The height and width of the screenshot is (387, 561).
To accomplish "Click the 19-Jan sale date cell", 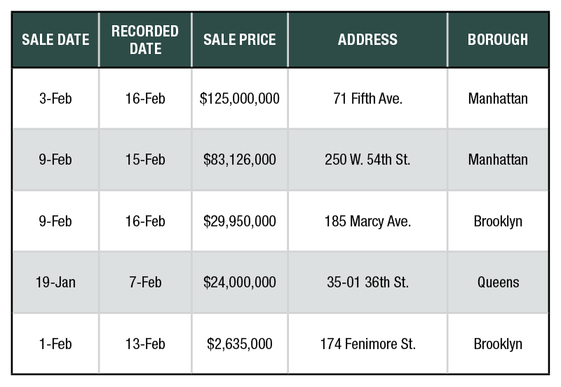I will tap(55, 283).
